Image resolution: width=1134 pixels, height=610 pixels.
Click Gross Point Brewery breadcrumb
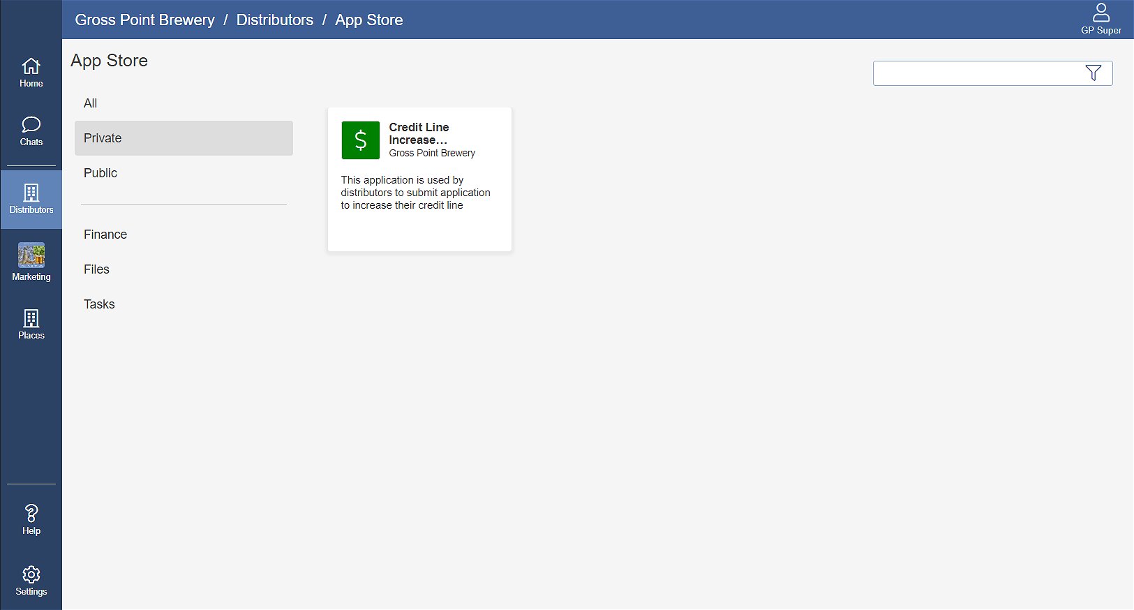(x=144, y=20)
